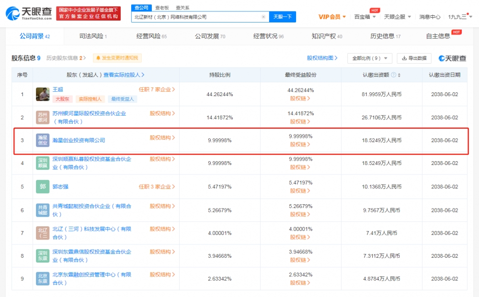Image resolution: width=479 pixels, height=297 pixels.
Task: Open the 全部比例 (9) filter dropdown
Action: coord(369,58)
